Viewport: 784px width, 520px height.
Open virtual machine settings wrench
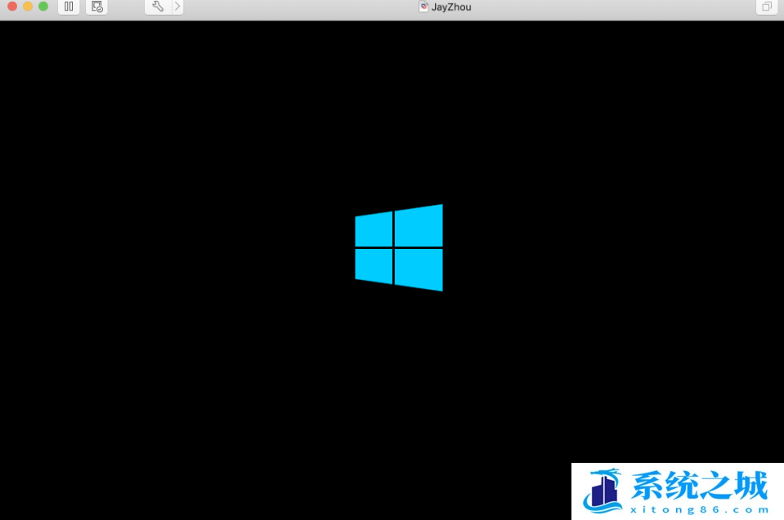click(x=158, y=7)
